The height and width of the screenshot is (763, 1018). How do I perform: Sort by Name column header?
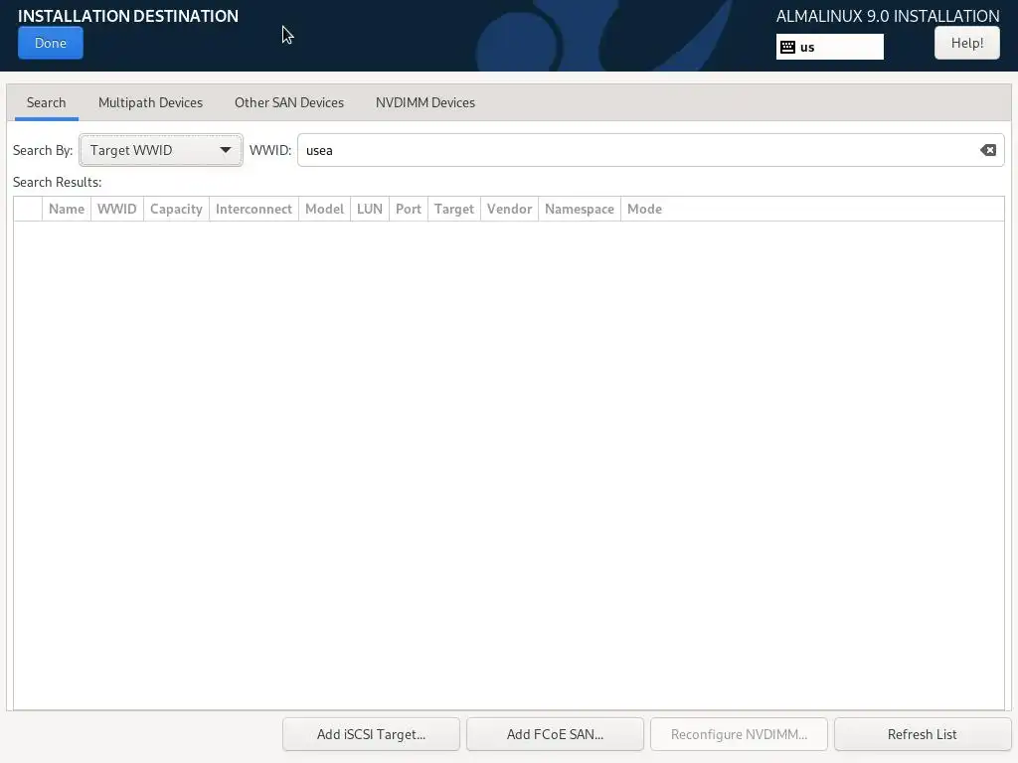pos(67,209)
